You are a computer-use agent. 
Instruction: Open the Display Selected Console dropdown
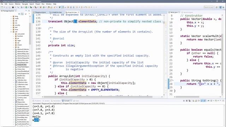(x=213, y=101)
